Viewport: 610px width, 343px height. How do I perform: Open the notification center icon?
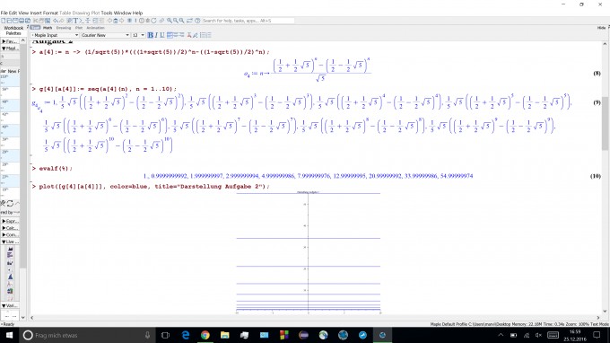(x=597, y=335)
